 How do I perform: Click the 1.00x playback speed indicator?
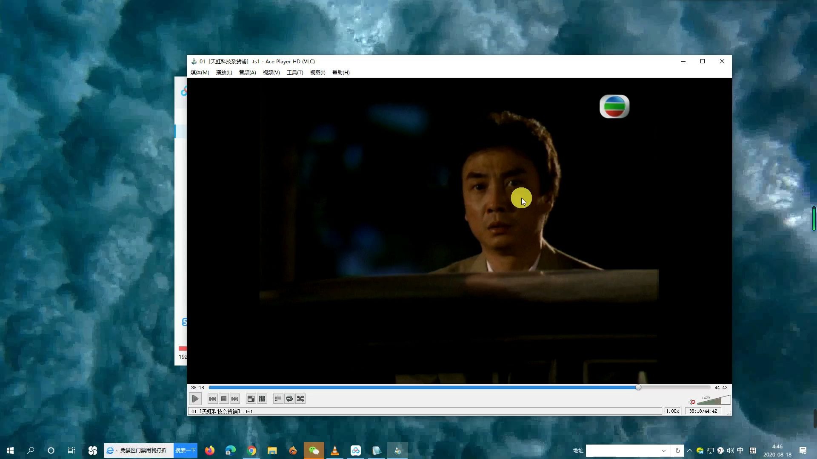[672, 411]
